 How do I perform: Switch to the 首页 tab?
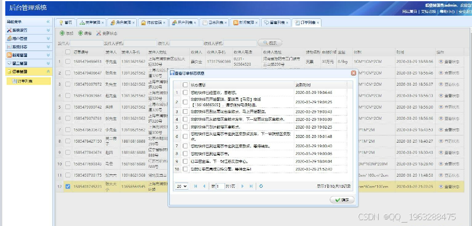[x=65, y=22]
